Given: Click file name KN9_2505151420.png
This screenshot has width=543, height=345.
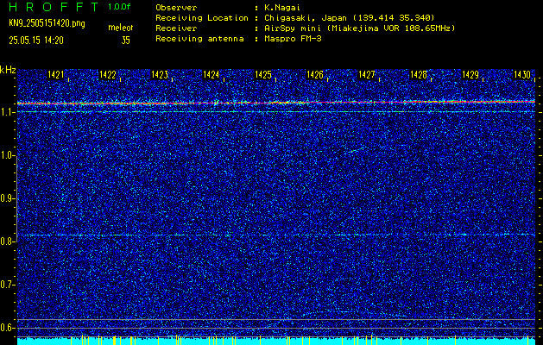Looking at the screenshot, I should [47, 24].
